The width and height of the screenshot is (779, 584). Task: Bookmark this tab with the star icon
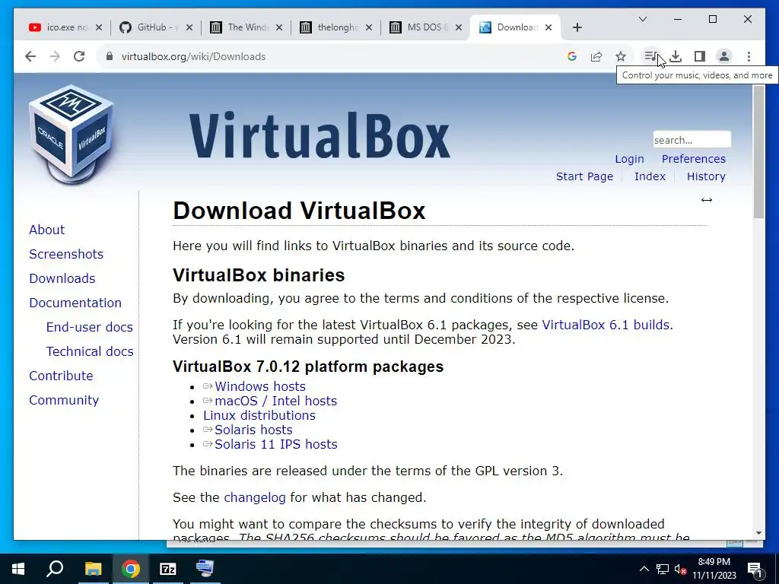621,56
